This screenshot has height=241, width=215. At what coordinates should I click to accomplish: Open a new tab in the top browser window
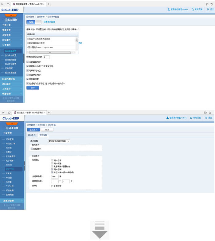point(49,4)
